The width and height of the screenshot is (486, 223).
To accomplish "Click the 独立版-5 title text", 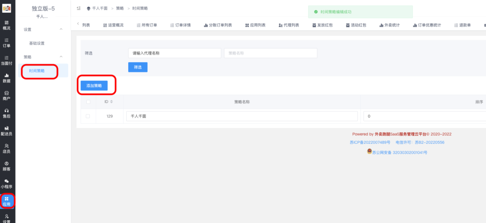I will (43, 9).
